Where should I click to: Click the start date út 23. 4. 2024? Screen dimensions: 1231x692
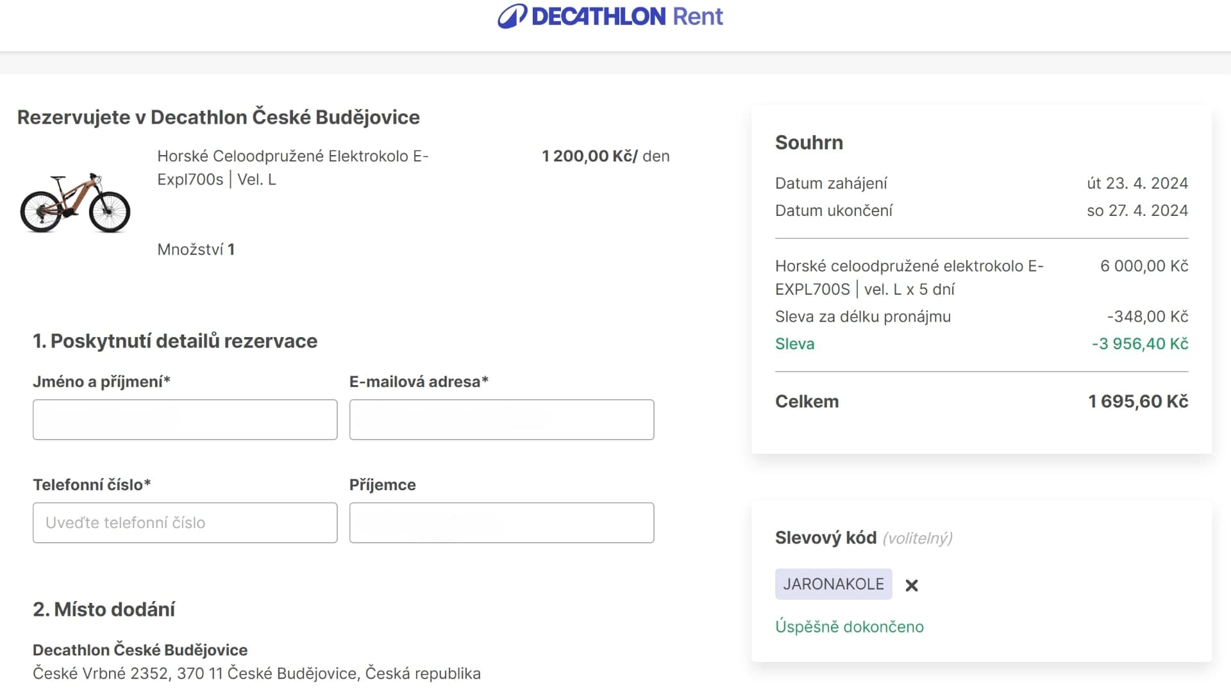[x=1137, y=183]
